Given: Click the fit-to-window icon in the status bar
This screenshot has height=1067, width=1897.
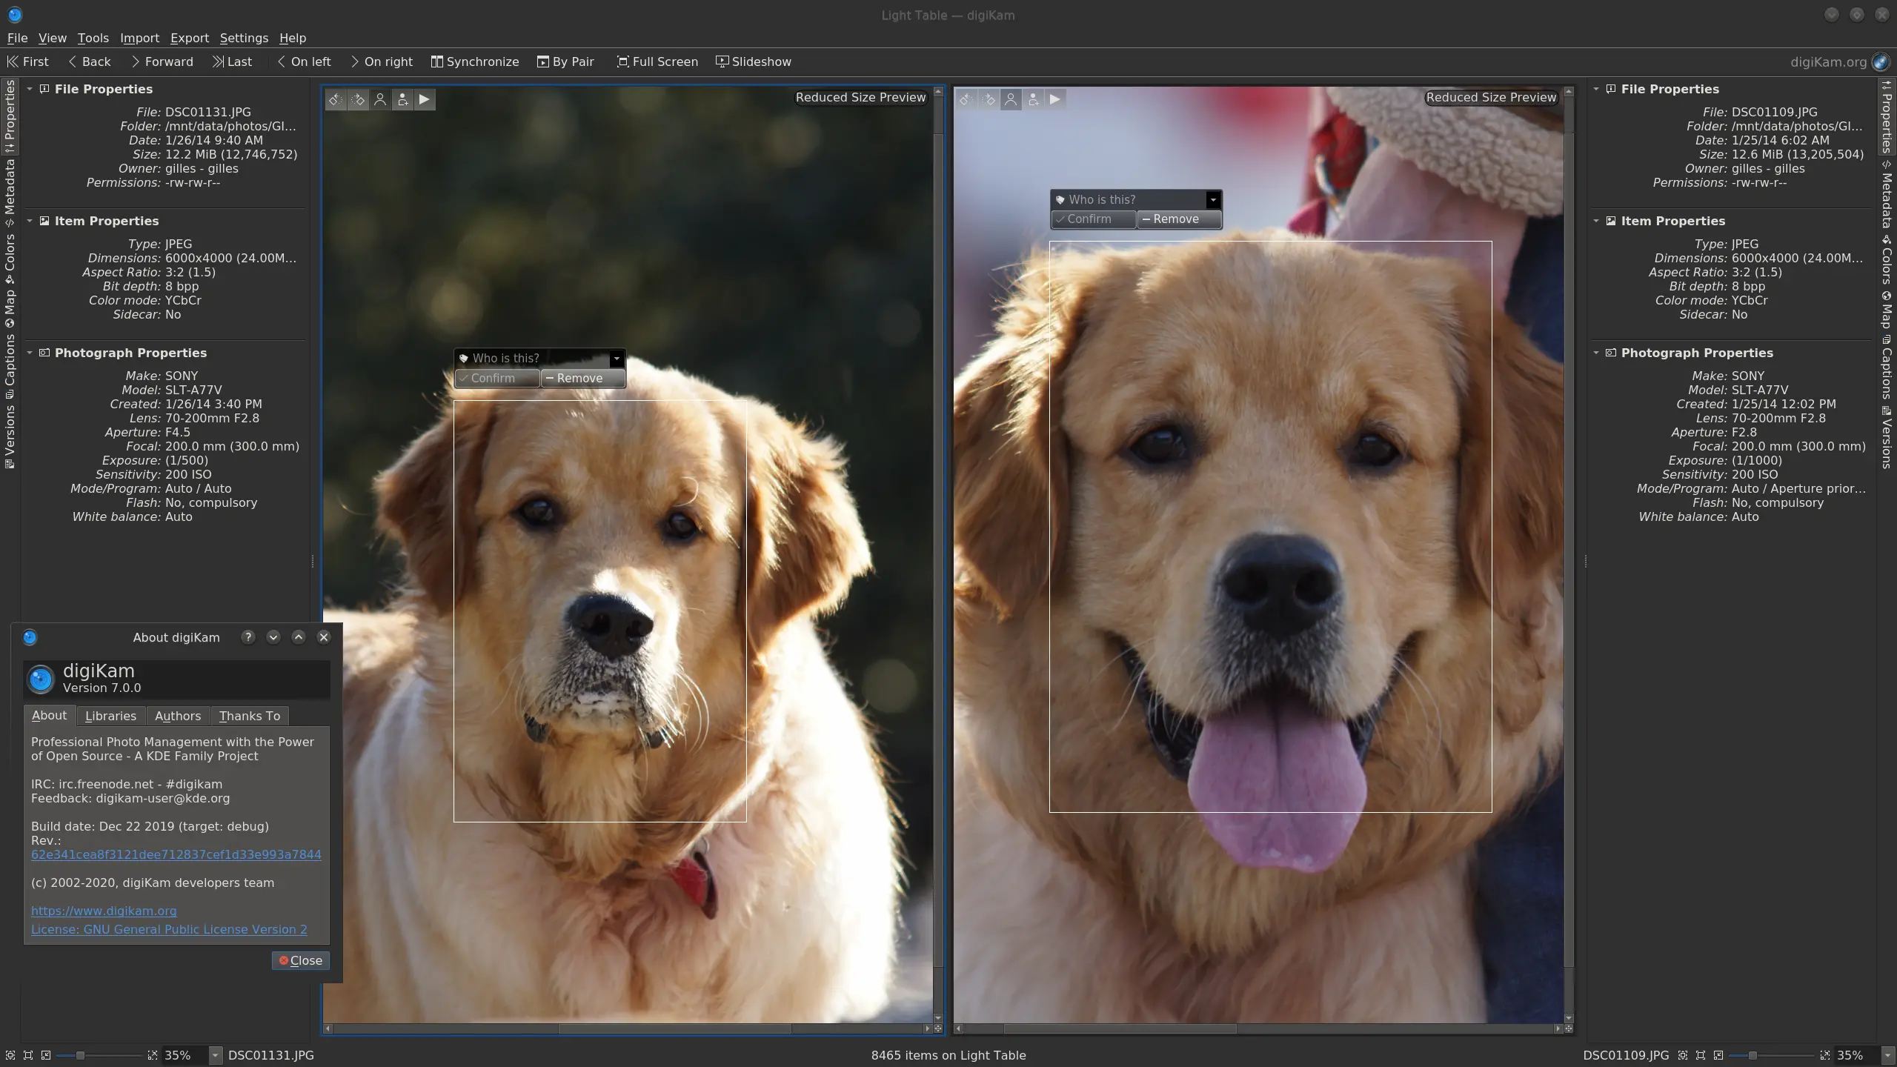Looking at the screenshot, I should click(27, 1055).
